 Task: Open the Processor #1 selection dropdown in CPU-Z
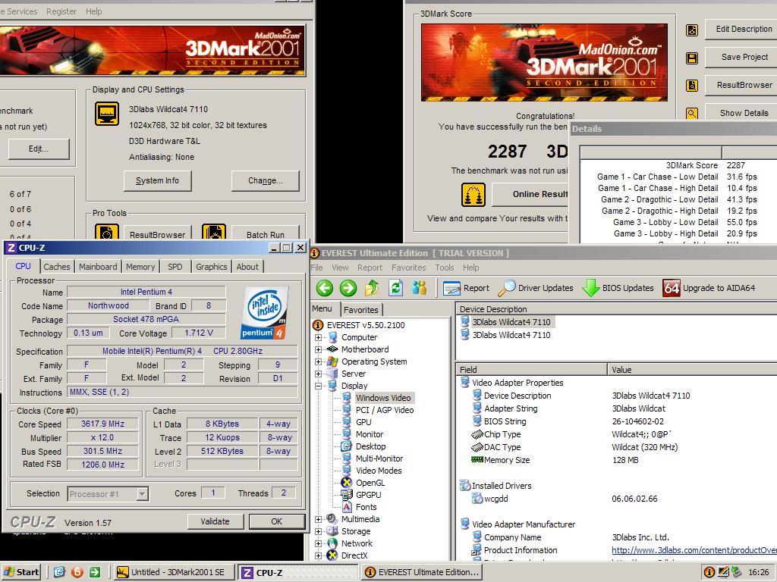[x=142, y=494]
